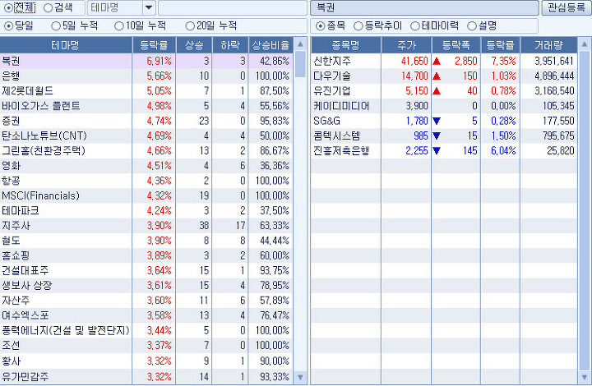This screenshot has width=592, height=386.
Task: Select the 바이오가스 플랜트 theme row
Action: [146, 106]
